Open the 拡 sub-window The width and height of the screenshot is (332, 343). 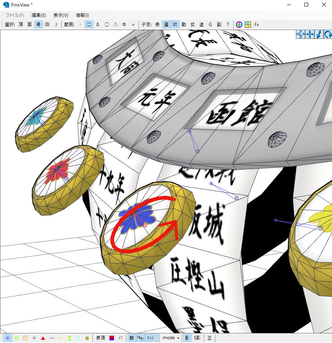pyautogui.click(x=193, y=25)
